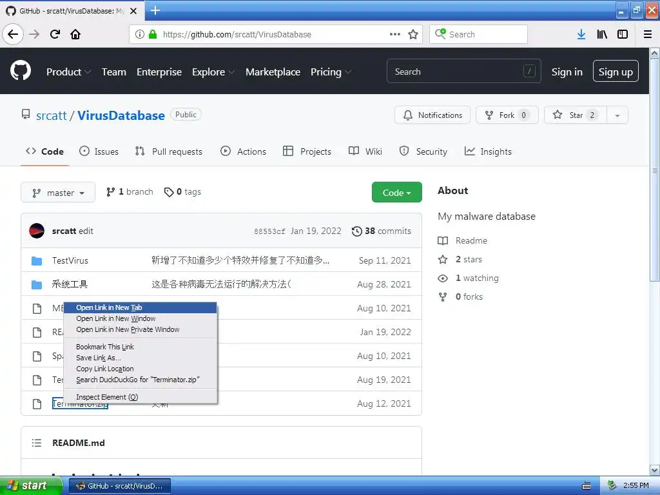Viewport: 660px width, 495px height.
Task: Open the Security tab
Action: (423, 151)
